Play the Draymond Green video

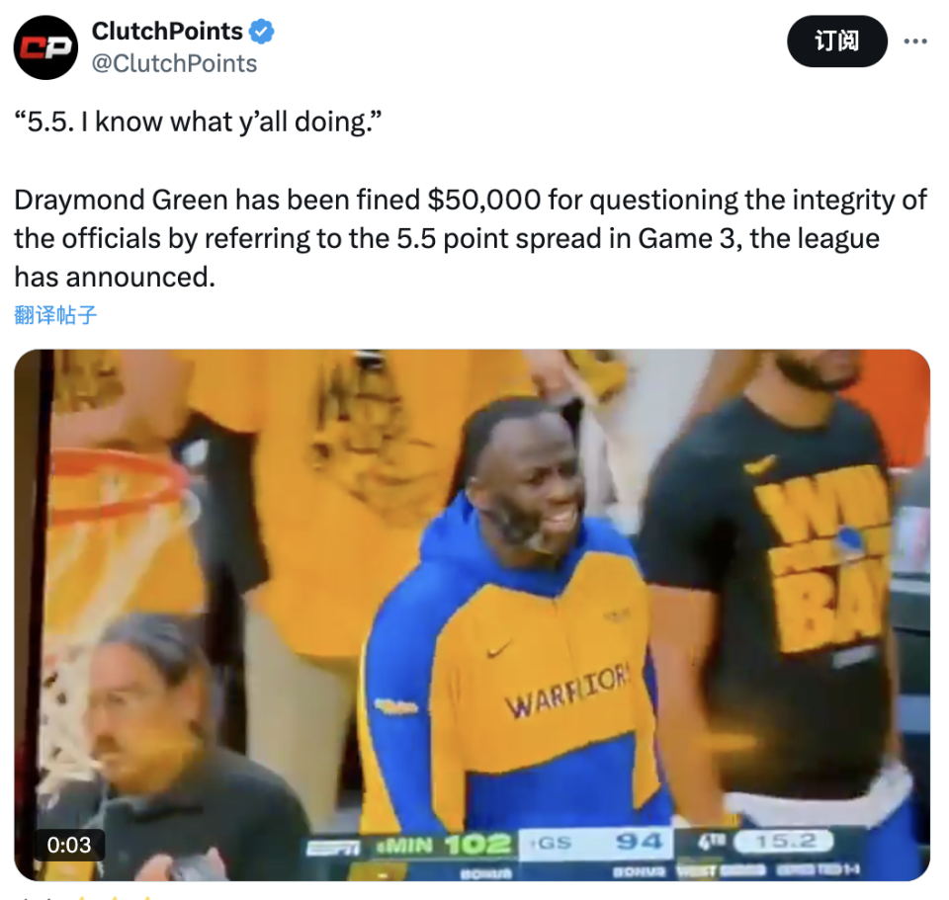473,614
